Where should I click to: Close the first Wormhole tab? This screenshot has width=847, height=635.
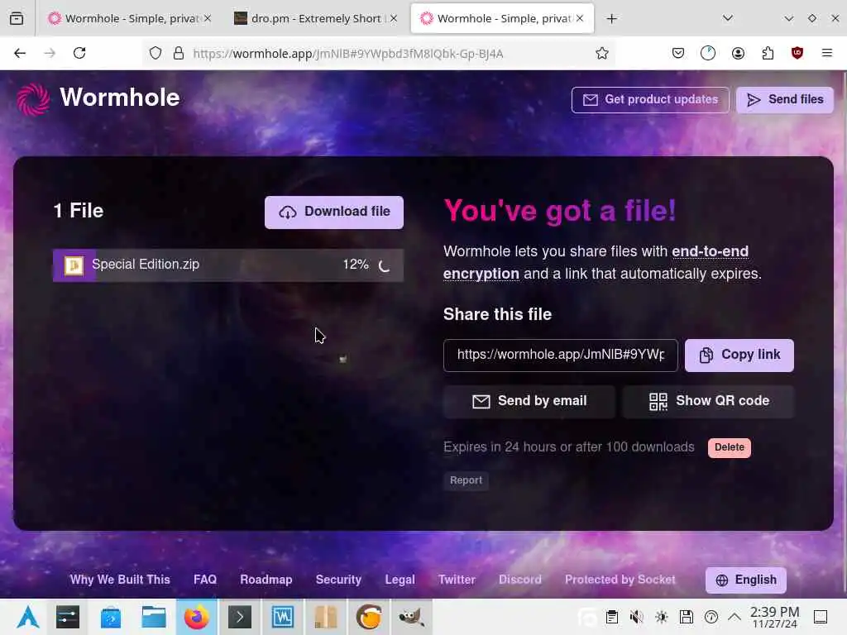tap(208, 18)
